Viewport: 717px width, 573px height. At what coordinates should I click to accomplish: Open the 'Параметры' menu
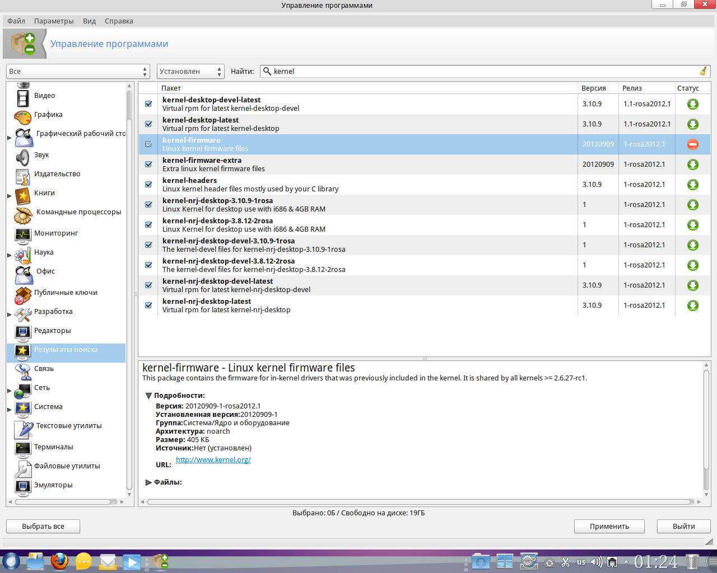click(54, 21)
